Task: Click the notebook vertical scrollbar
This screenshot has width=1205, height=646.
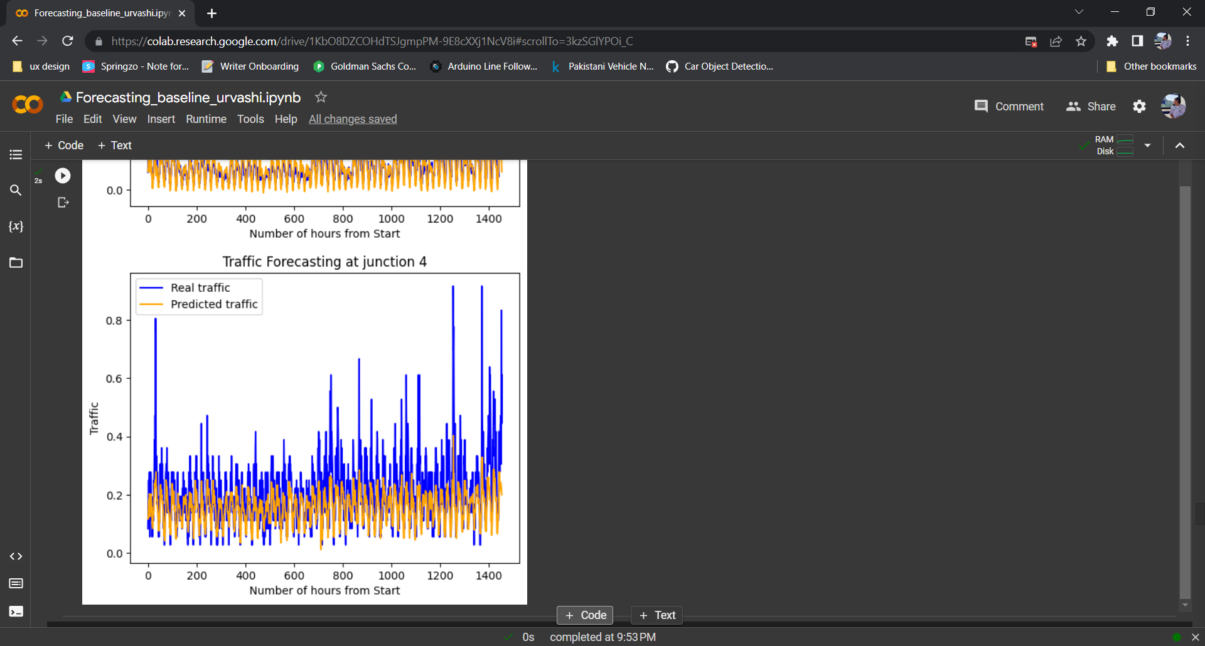Action: (x=1185, y=389)
